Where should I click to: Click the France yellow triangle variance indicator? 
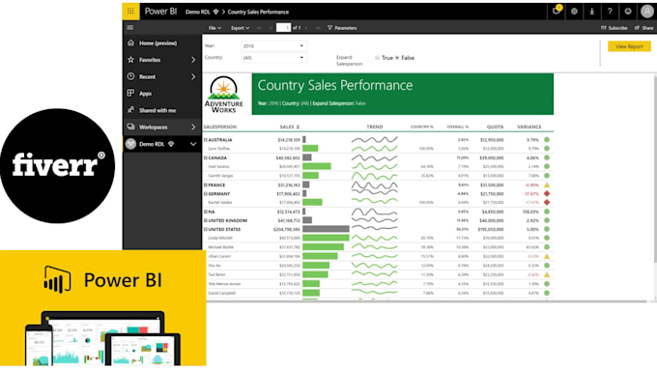(x=547, y=185)
